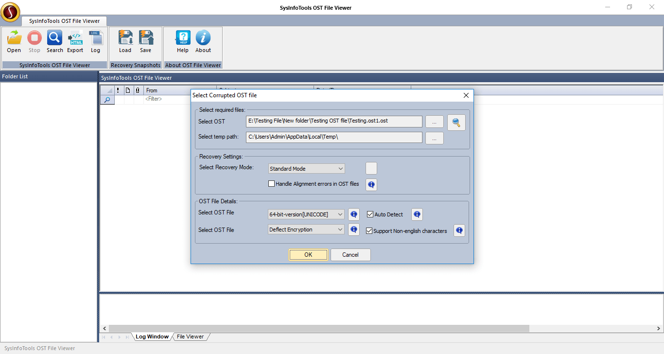Uncheck the Auto Detect checkbox
This screenshot has width=664, height=354.
coord(370,214)
